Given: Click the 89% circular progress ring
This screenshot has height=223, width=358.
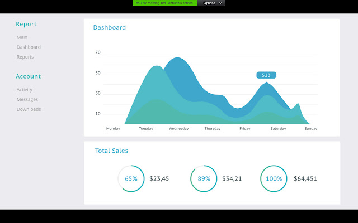Looking at the screenshot, I should pyautogui.click(x=204, y=178).
